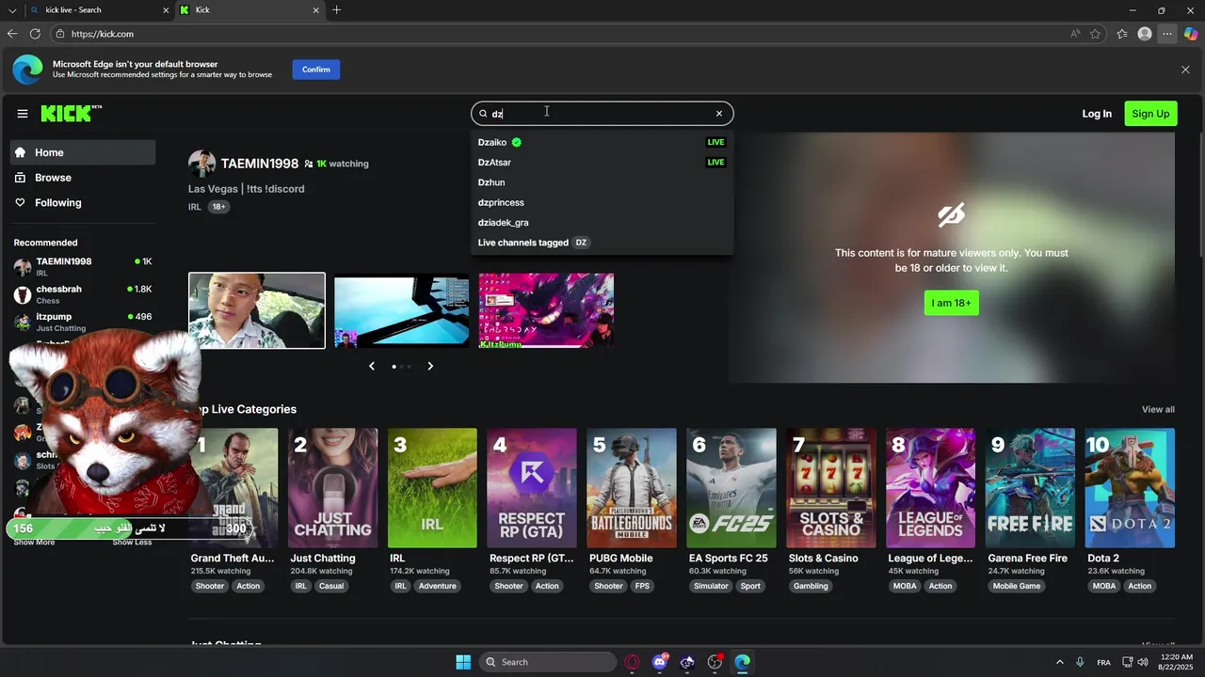Open EA Sports FC 25 category card
Image resolution: width=1205 pixels, height=677 pixels.
[x=731, y=488]
